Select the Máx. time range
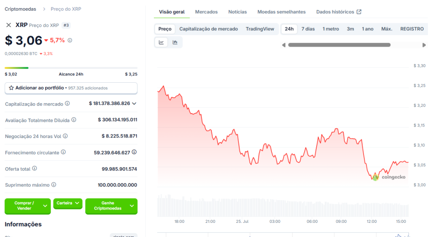The image size is (440, 237). coord(387,29)
